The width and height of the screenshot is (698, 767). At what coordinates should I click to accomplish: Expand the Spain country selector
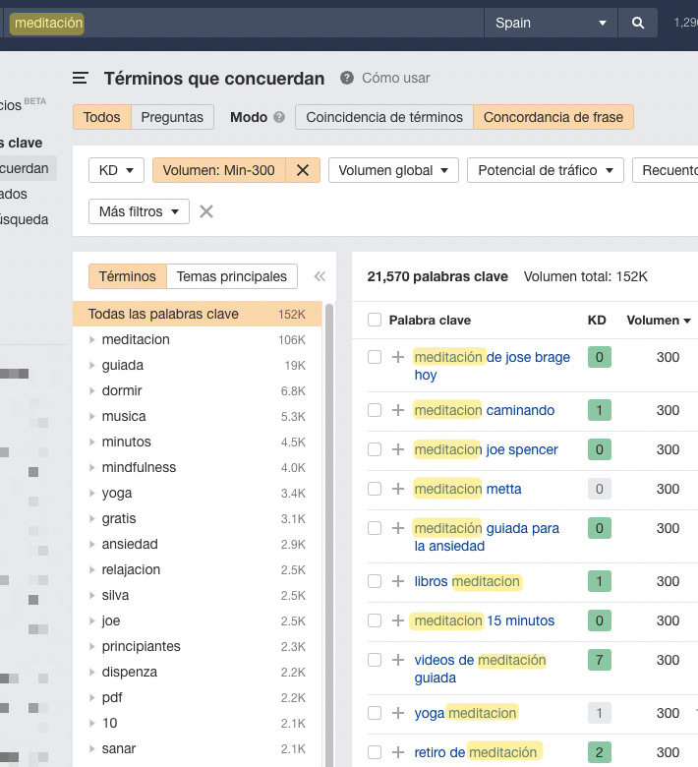[551, 23]
